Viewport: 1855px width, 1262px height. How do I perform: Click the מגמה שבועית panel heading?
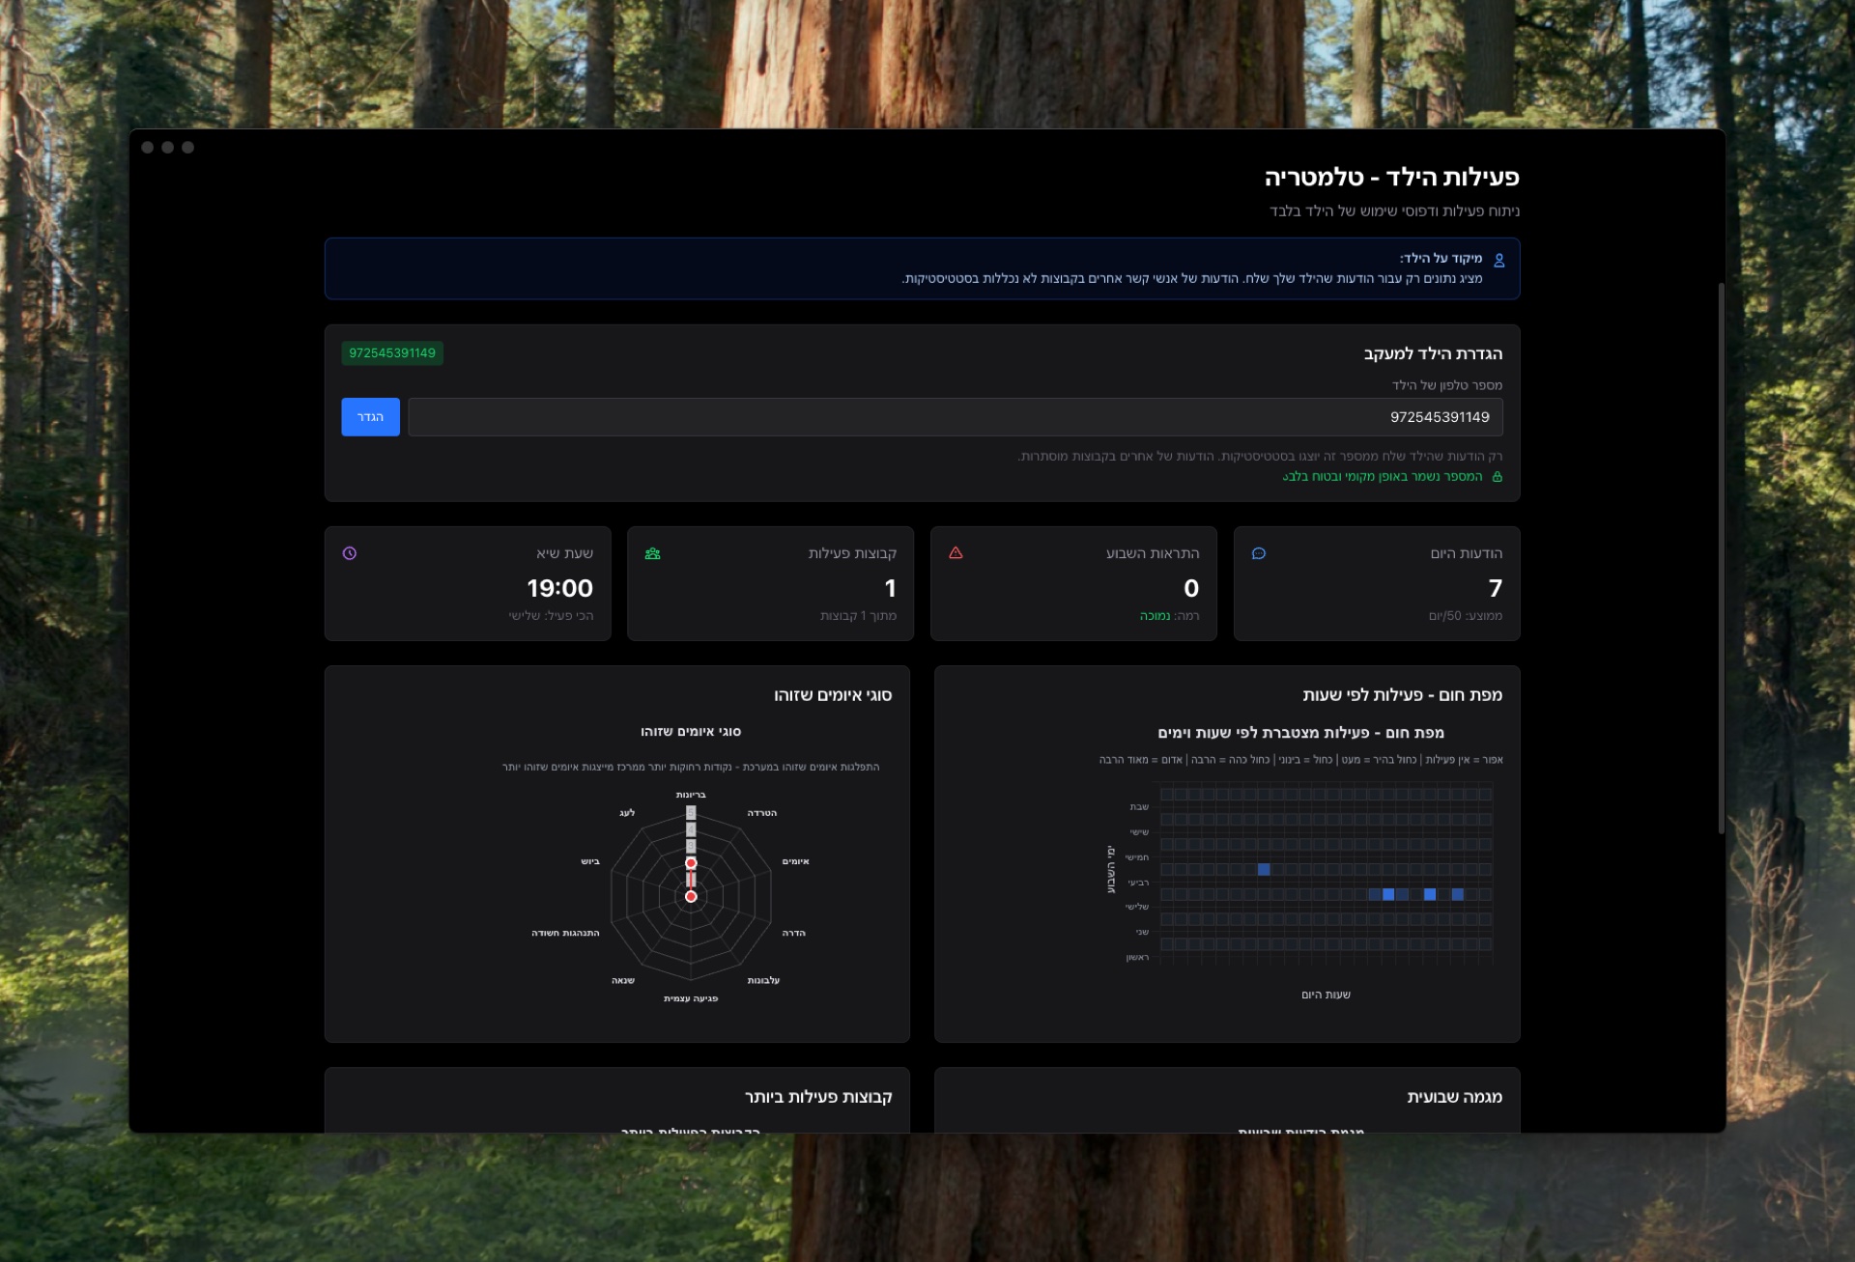pyautogui.click(x=1454, y=1097)
